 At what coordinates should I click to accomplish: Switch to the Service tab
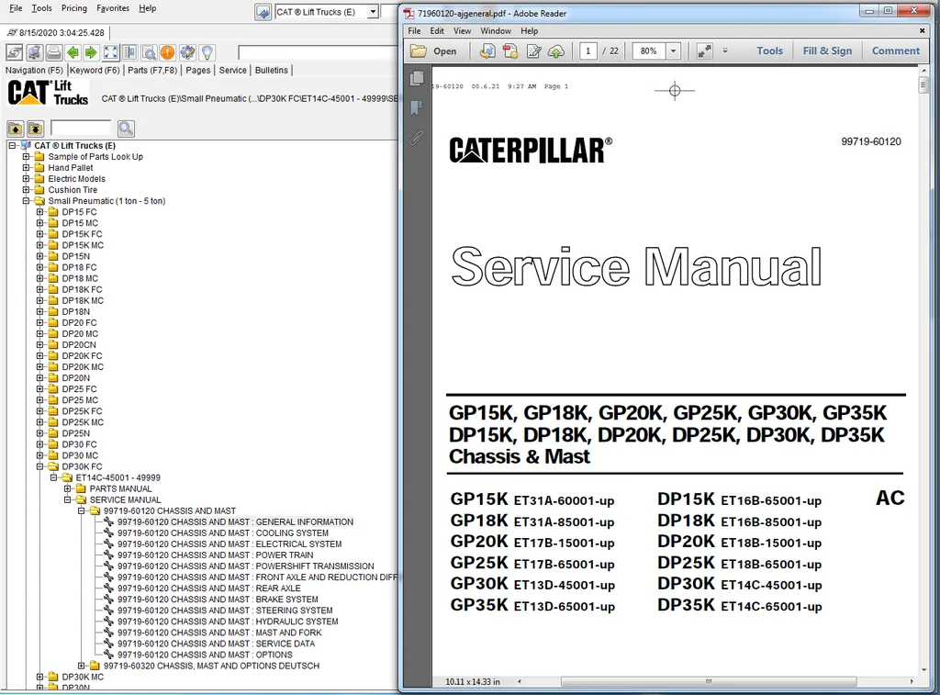232,70
